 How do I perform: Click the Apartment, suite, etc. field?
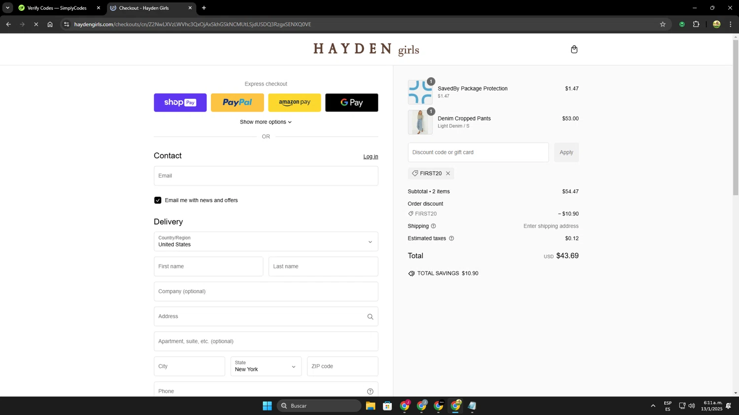pos(266,341)
